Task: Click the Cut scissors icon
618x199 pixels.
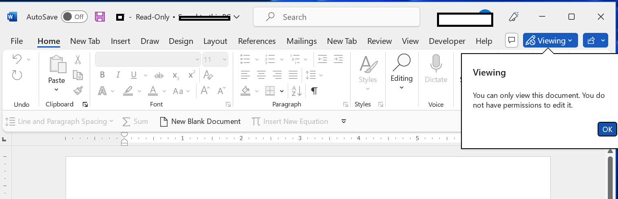Action: click(x=77, y=60)
